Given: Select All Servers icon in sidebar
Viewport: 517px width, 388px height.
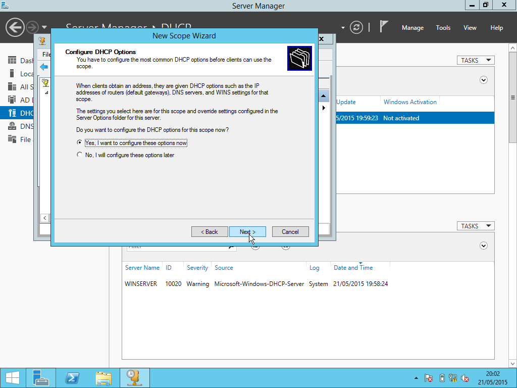Looking at the screenshot, I should [12, 86].
